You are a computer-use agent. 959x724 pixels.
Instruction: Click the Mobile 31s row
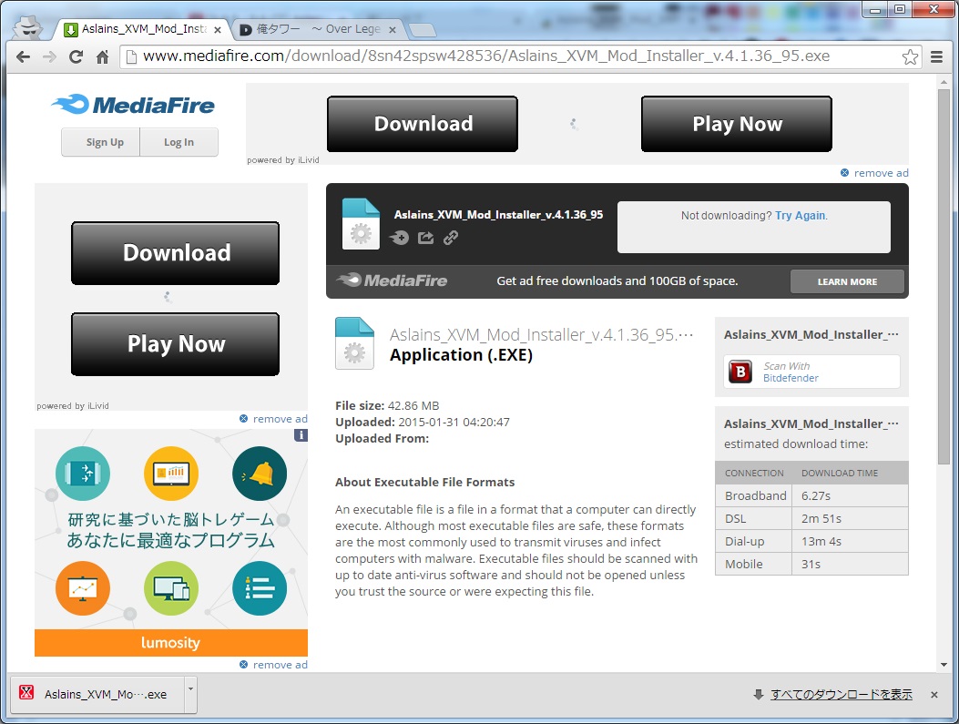811,564
